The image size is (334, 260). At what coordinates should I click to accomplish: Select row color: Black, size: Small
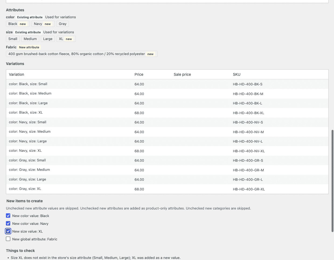pyautogui.click(x=167, y=84)
